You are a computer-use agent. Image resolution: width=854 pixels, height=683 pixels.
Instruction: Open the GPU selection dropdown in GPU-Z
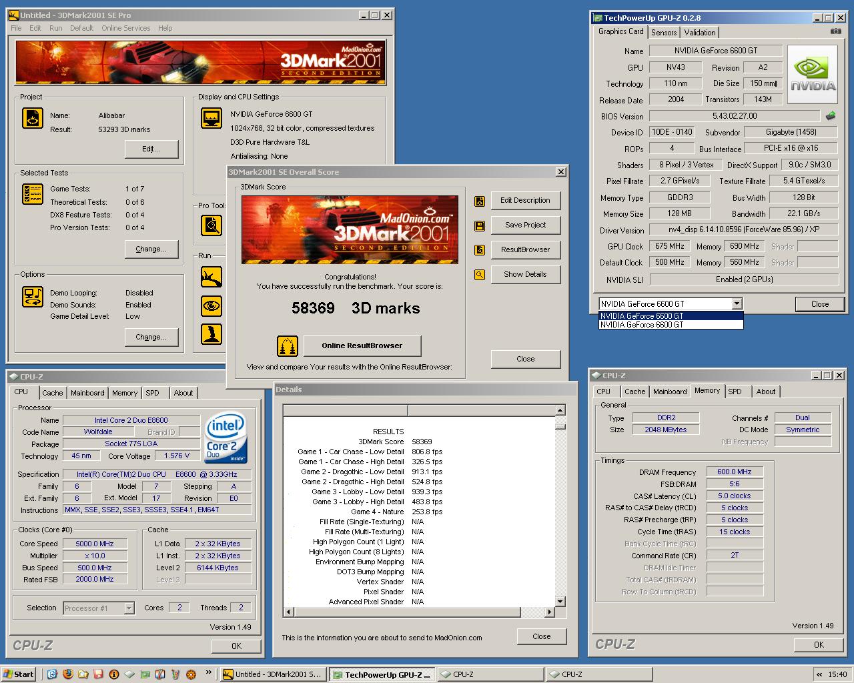(737, 304)
